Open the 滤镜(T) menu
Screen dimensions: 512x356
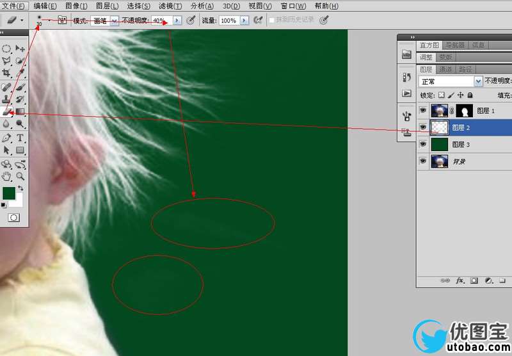coord(170,6)
